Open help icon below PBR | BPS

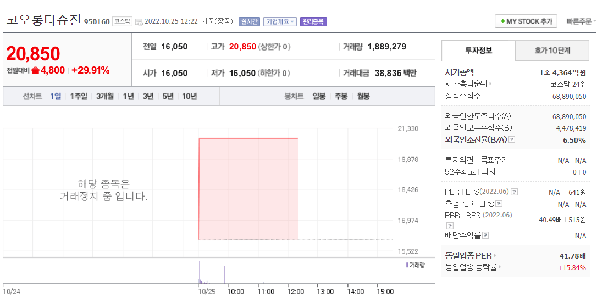coord(450,226)
